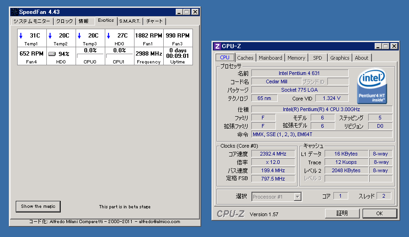Click the 12 Kuops Trace value
The image size is (409, 237).
pyautogui.click(x=346, y=162)
